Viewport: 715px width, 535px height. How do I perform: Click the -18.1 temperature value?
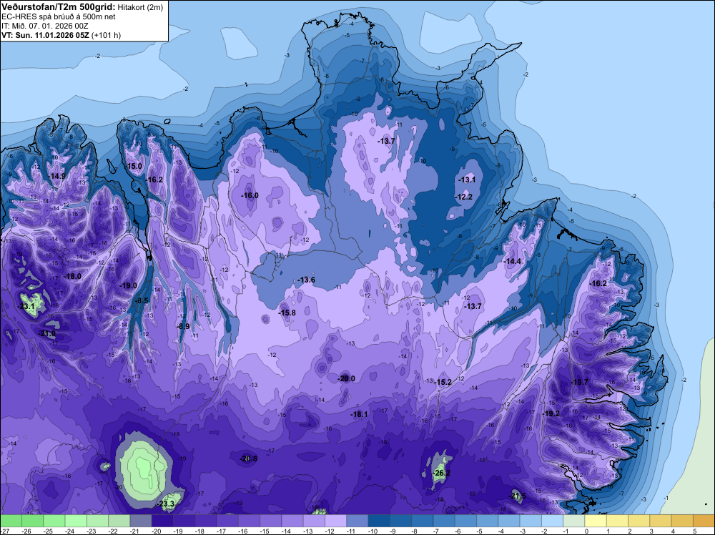pyautogui.click(x=359, y=414)
